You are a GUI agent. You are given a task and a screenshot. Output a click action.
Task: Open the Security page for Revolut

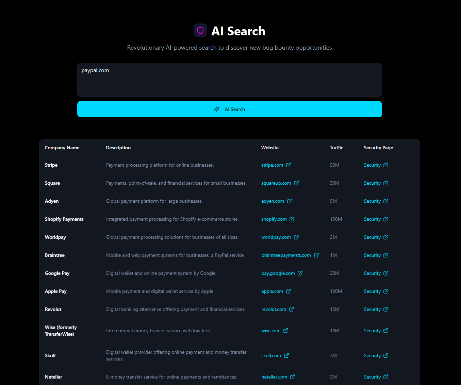(x=372, y=309)
